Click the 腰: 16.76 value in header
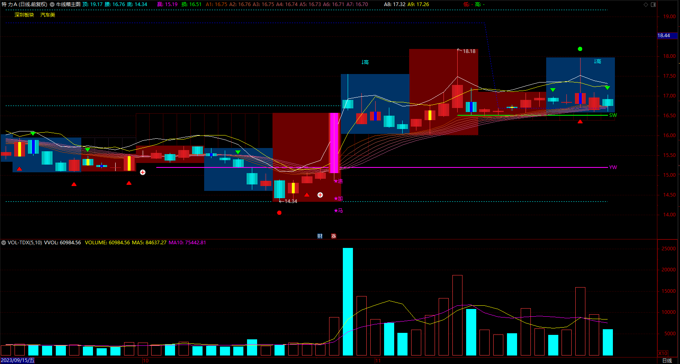Image resolution: width=680 pixels, height=364 pixels. [115, 4]
